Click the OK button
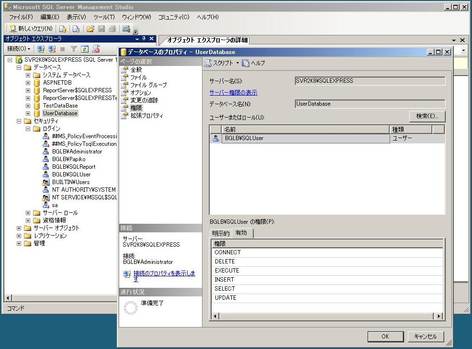 (385, 337)
